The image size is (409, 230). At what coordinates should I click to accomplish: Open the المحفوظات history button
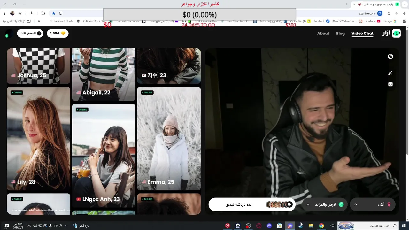[x=30, y=33]
